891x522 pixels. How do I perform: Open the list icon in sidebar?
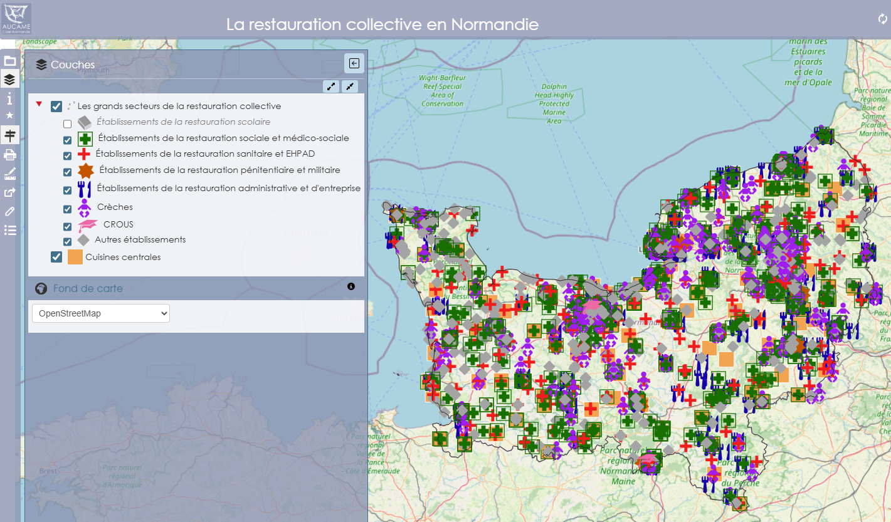(x=9, y=230)
